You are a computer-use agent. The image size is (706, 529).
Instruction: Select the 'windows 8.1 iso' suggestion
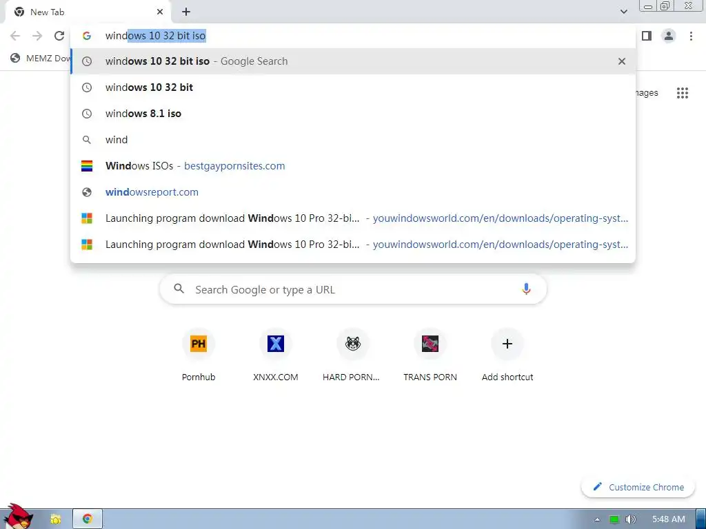tap(353, 114)
